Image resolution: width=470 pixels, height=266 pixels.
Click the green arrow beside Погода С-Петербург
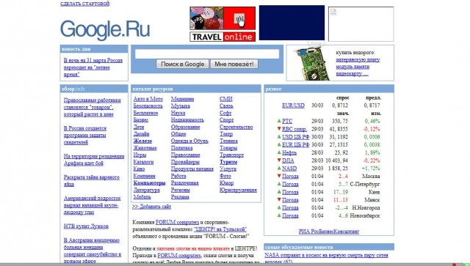tap(279, 184)
